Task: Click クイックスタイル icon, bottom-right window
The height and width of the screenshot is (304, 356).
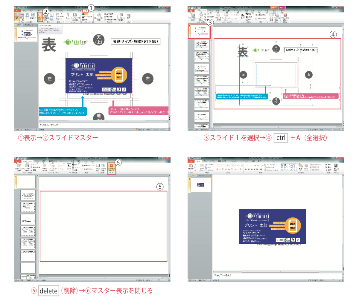Action: coord(306,167)
